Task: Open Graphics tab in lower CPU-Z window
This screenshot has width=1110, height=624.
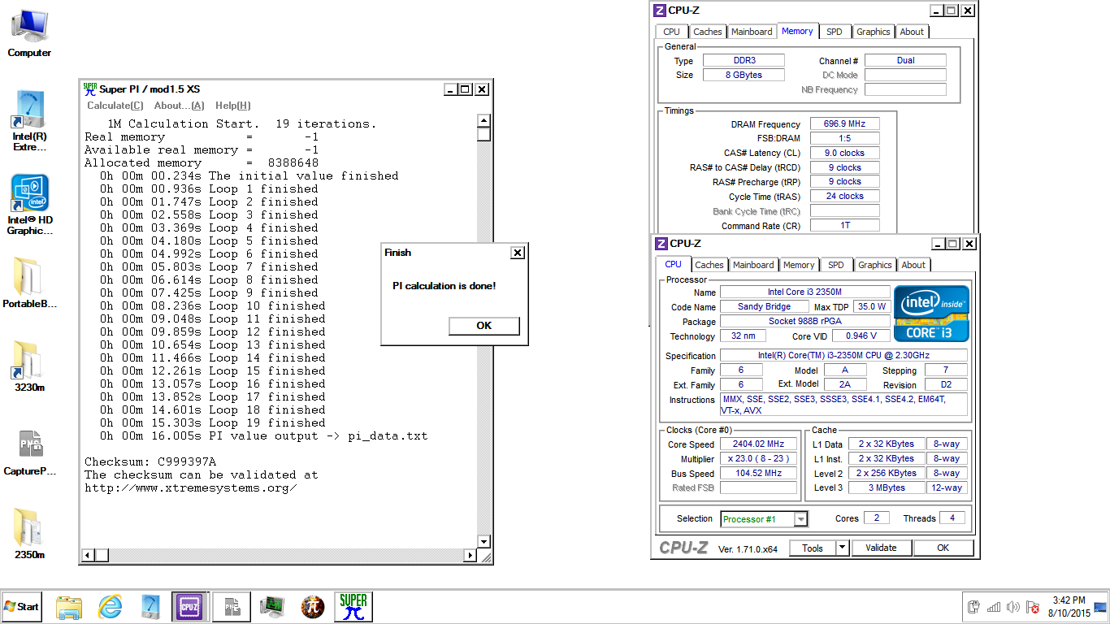Action: click(875, 265)
